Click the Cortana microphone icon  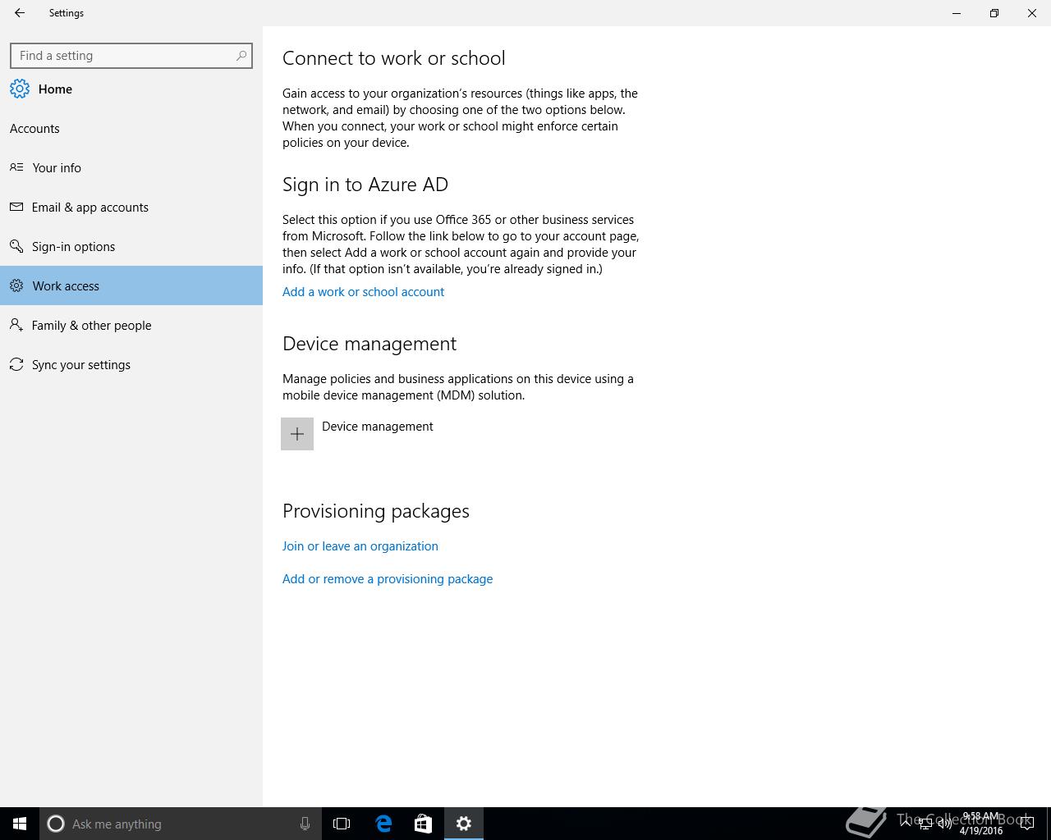tap(305, 824)
